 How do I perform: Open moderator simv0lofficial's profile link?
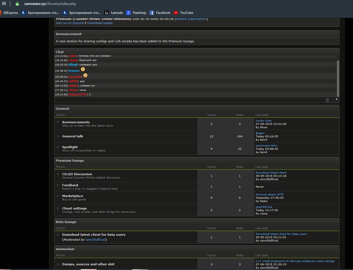96,240
